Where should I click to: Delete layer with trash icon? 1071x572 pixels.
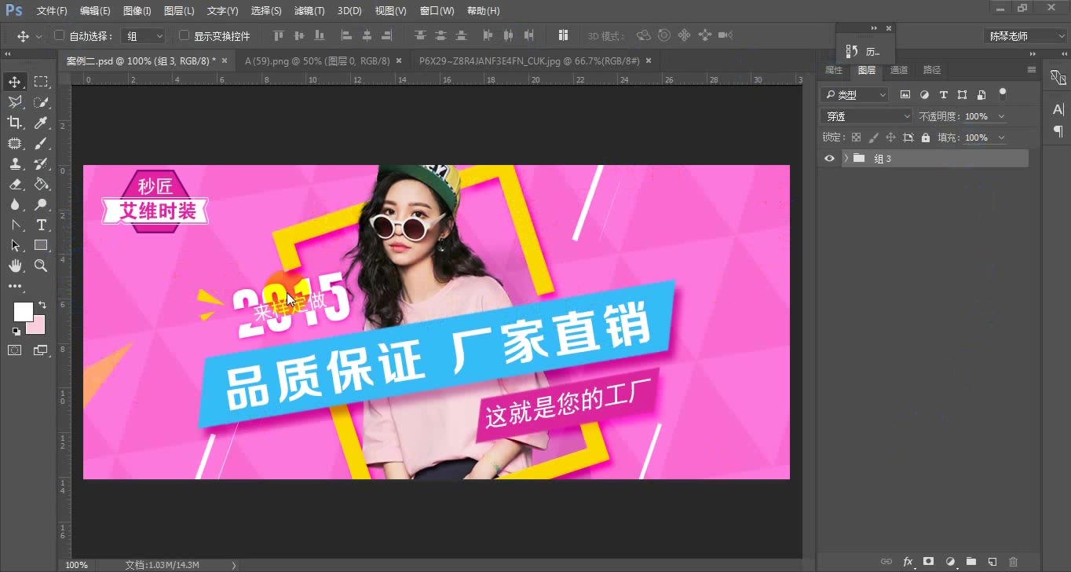coord(1014,562)
